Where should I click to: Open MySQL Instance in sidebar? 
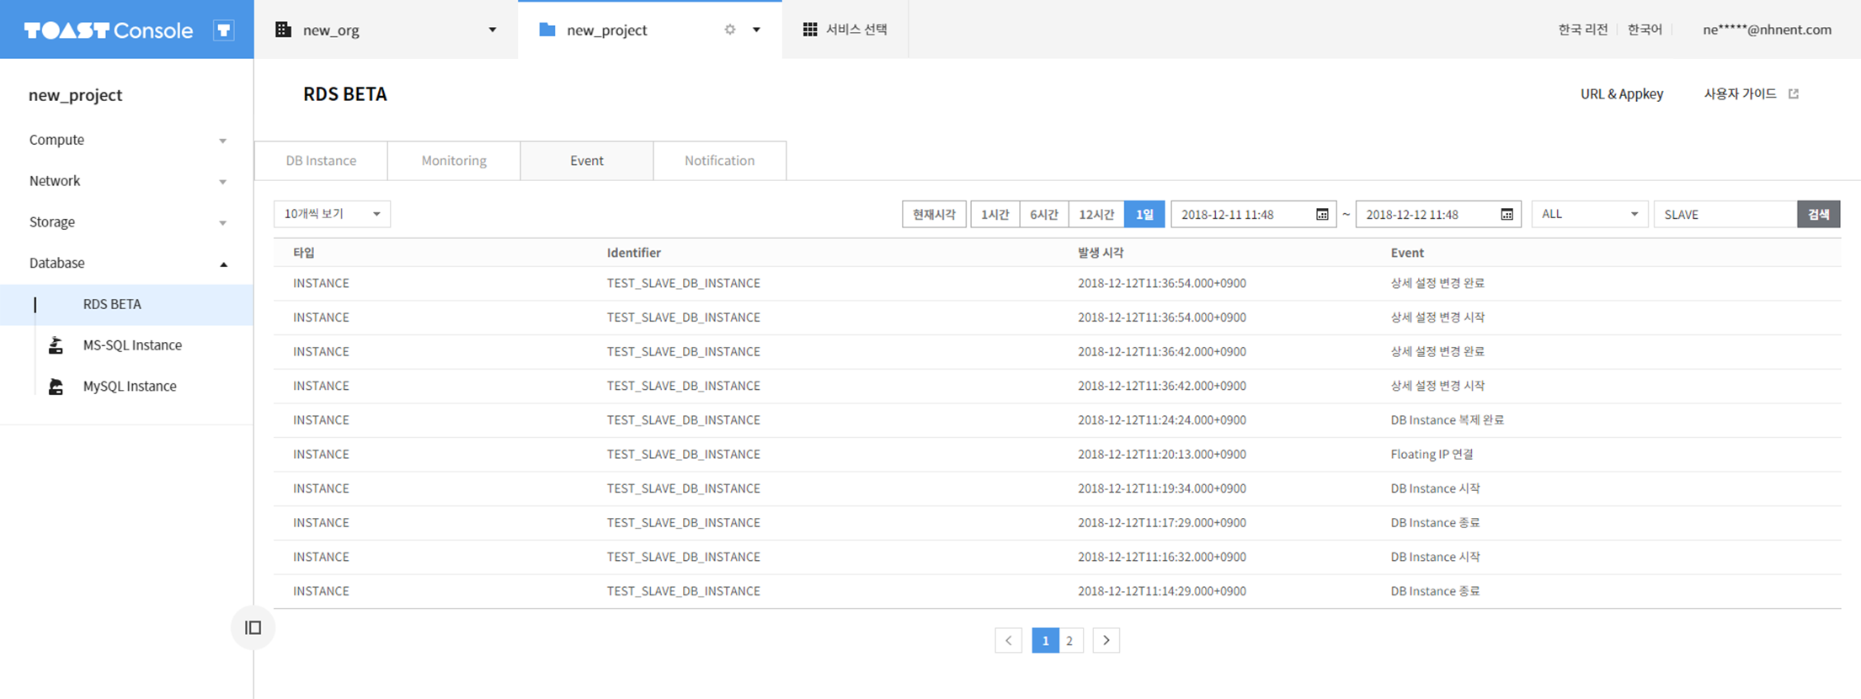click(x=130, y=387)
